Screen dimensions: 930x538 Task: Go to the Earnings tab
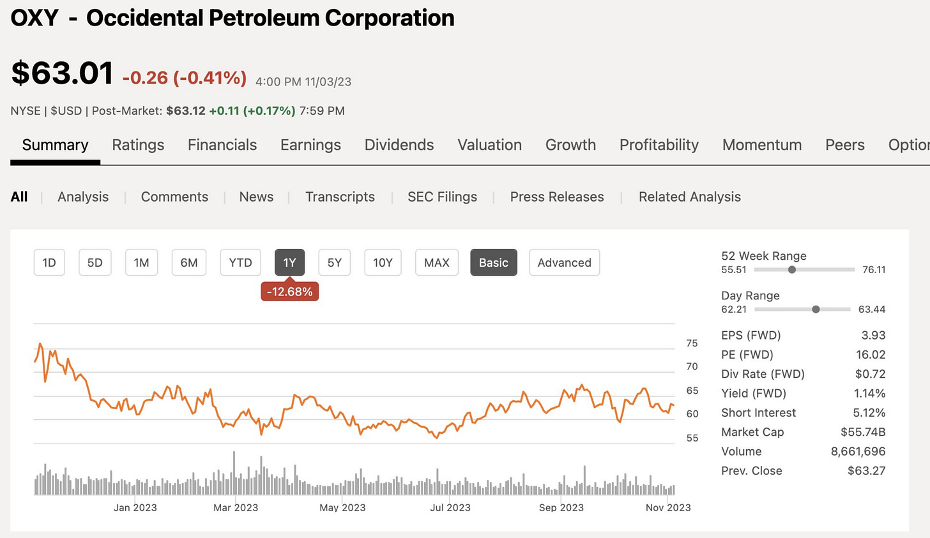click(x=310, y=145)
